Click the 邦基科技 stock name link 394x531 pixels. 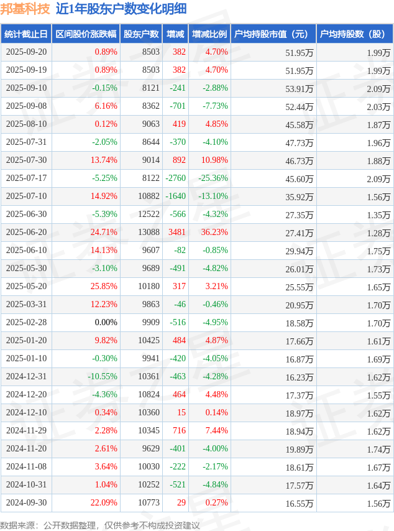(25, 9)
